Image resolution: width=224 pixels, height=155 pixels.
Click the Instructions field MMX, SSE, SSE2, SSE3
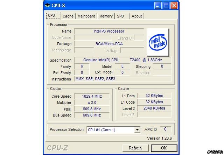[122, 79]
